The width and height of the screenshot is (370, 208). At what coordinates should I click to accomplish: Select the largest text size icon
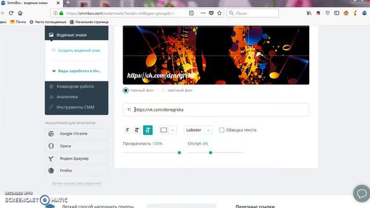click(x=148, y=130)
